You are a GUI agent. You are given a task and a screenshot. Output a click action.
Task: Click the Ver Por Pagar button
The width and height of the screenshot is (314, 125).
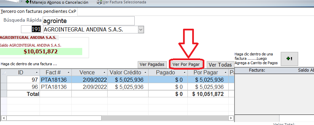(186, 65)
